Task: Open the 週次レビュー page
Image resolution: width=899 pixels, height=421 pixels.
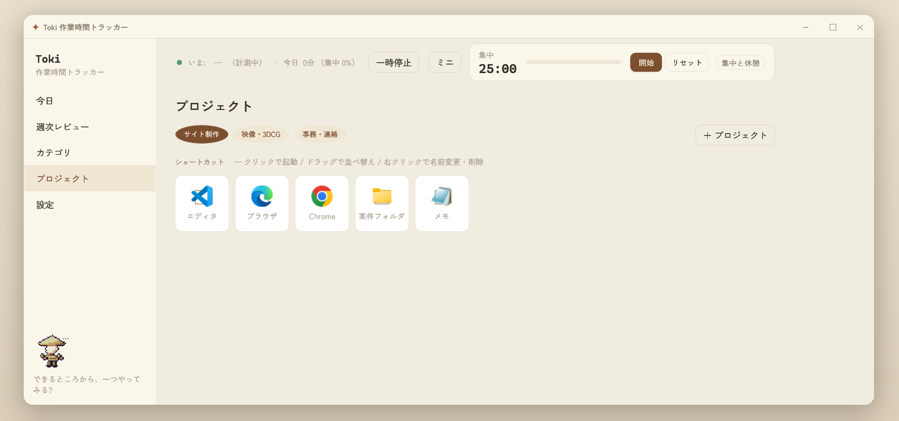Action: point(90,127)
